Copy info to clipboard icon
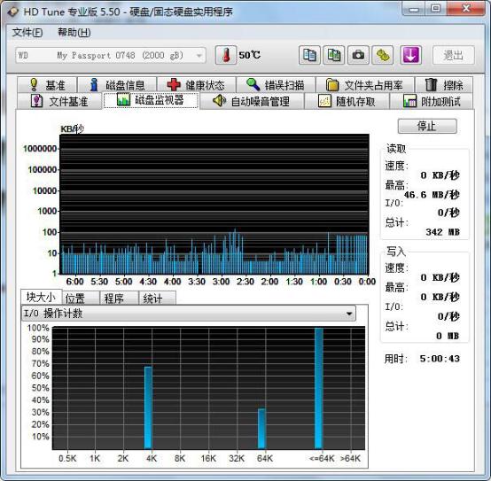This screenshot has height=481, width=491. [309, 56]
